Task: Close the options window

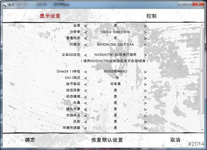Action: [198, 4]
